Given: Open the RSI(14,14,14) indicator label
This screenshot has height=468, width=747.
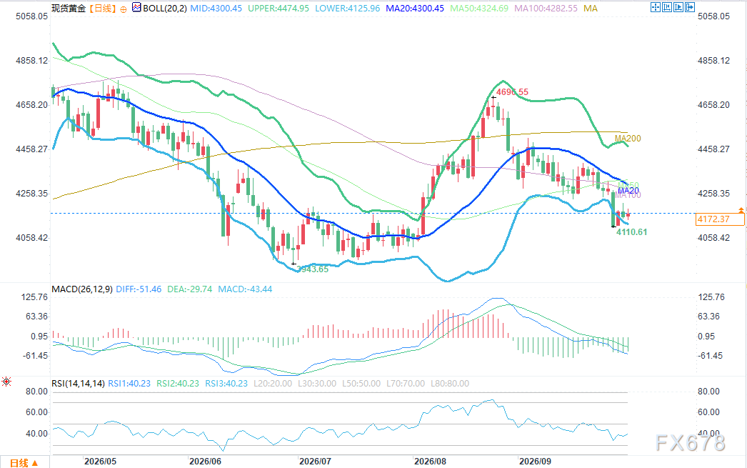Looking at the screenshot, I should [x=78, y=384].
